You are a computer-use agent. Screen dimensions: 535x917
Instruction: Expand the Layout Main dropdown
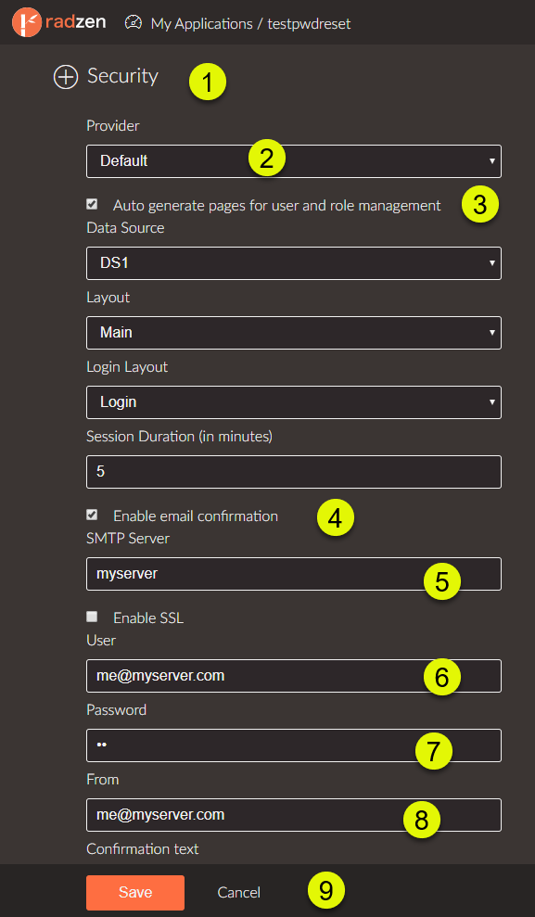coord(294,333)
